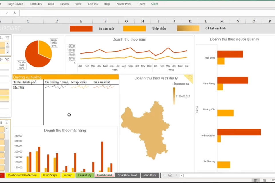
Task: Click the Insert Function fx icon
Action: (x=15, y=13)
